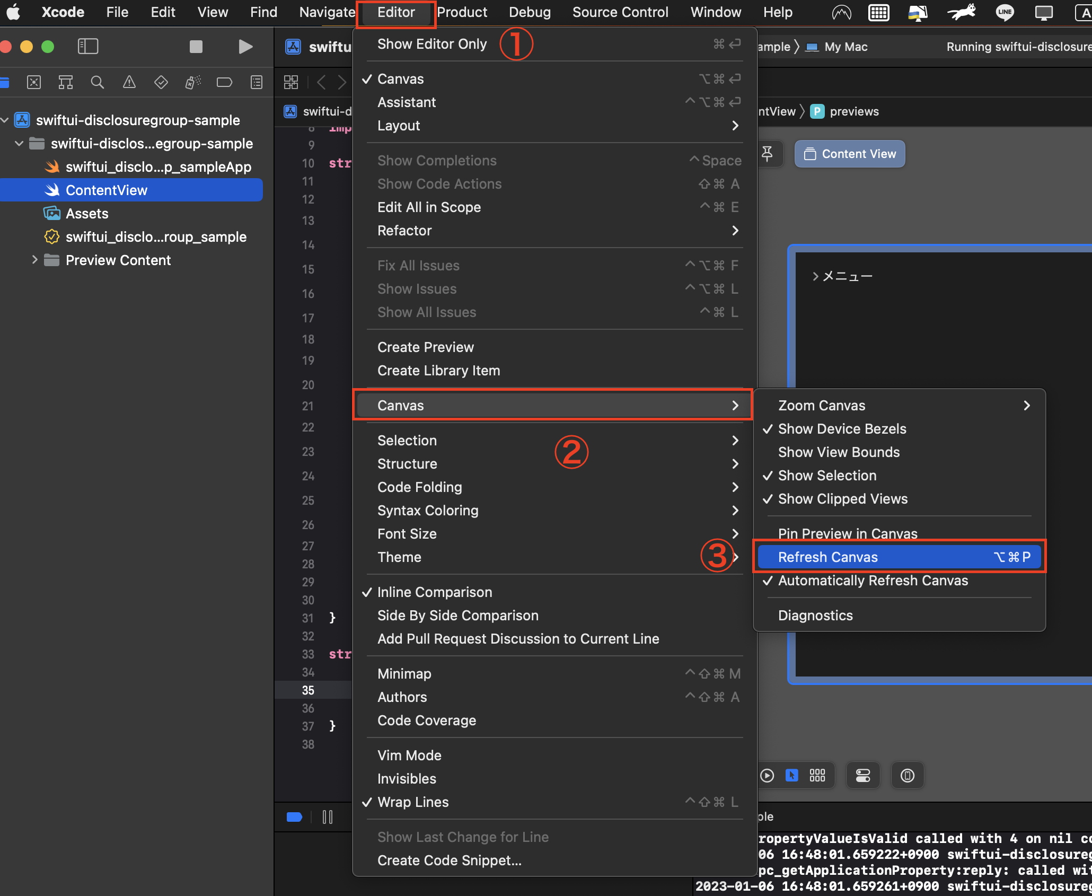Collapse the swiftui-disclos...egroup-sample folder
The width and height of the screenshot is (1092, 896).
point(20,144)
